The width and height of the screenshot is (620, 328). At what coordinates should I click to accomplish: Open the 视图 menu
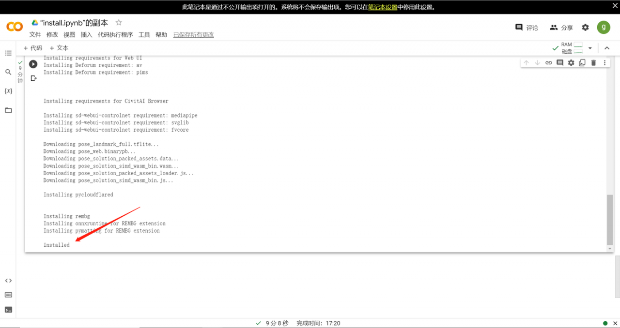pyautogui.click(x=69, y=35)
